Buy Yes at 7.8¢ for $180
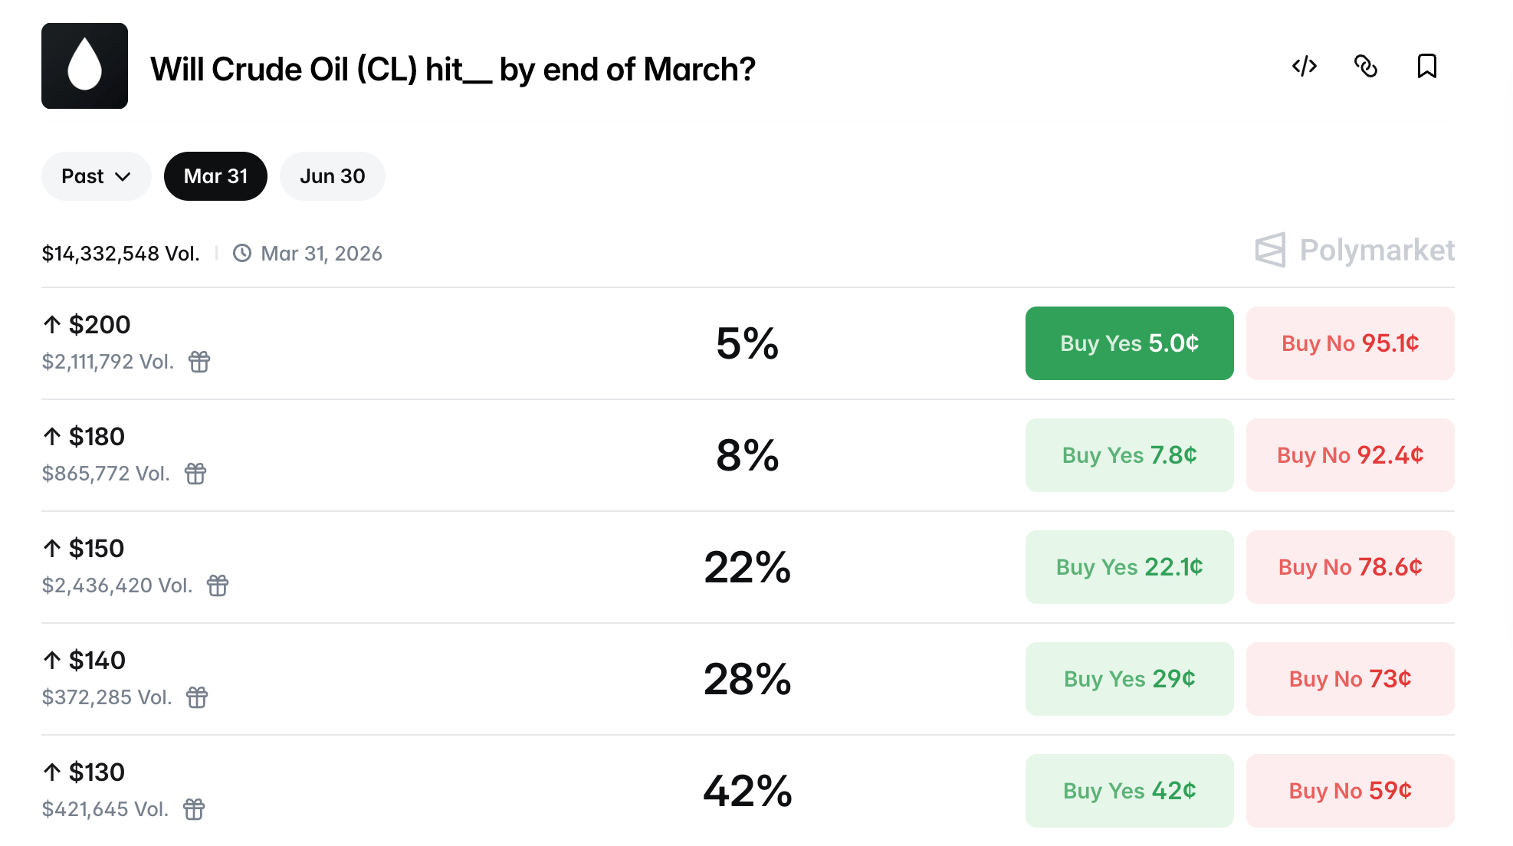The height and width of the screenshot is (846, 1513). (x=1129, y=455)
